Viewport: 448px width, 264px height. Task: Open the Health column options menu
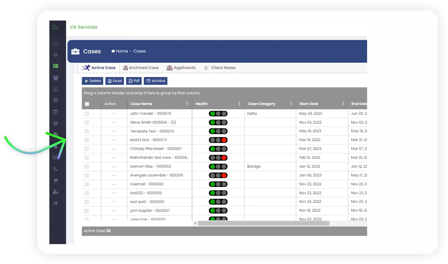pos(239,104)
